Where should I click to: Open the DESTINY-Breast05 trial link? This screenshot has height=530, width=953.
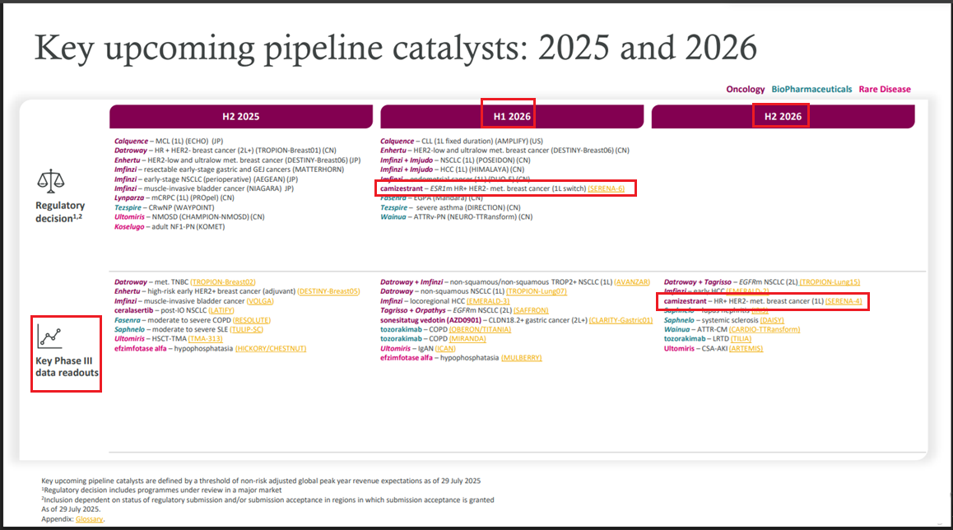328,291
